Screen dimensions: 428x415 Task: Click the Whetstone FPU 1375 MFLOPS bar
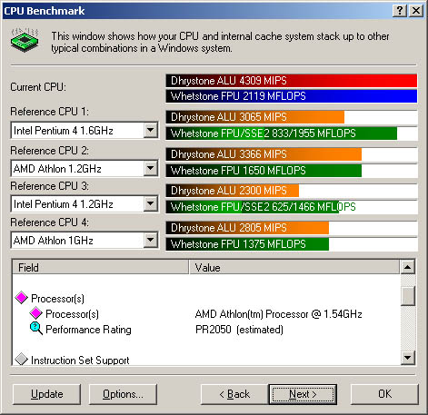(x=247, y=244)
